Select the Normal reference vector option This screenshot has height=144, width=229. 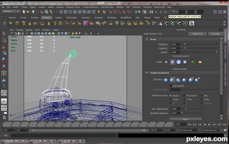[x=171, y=96]
